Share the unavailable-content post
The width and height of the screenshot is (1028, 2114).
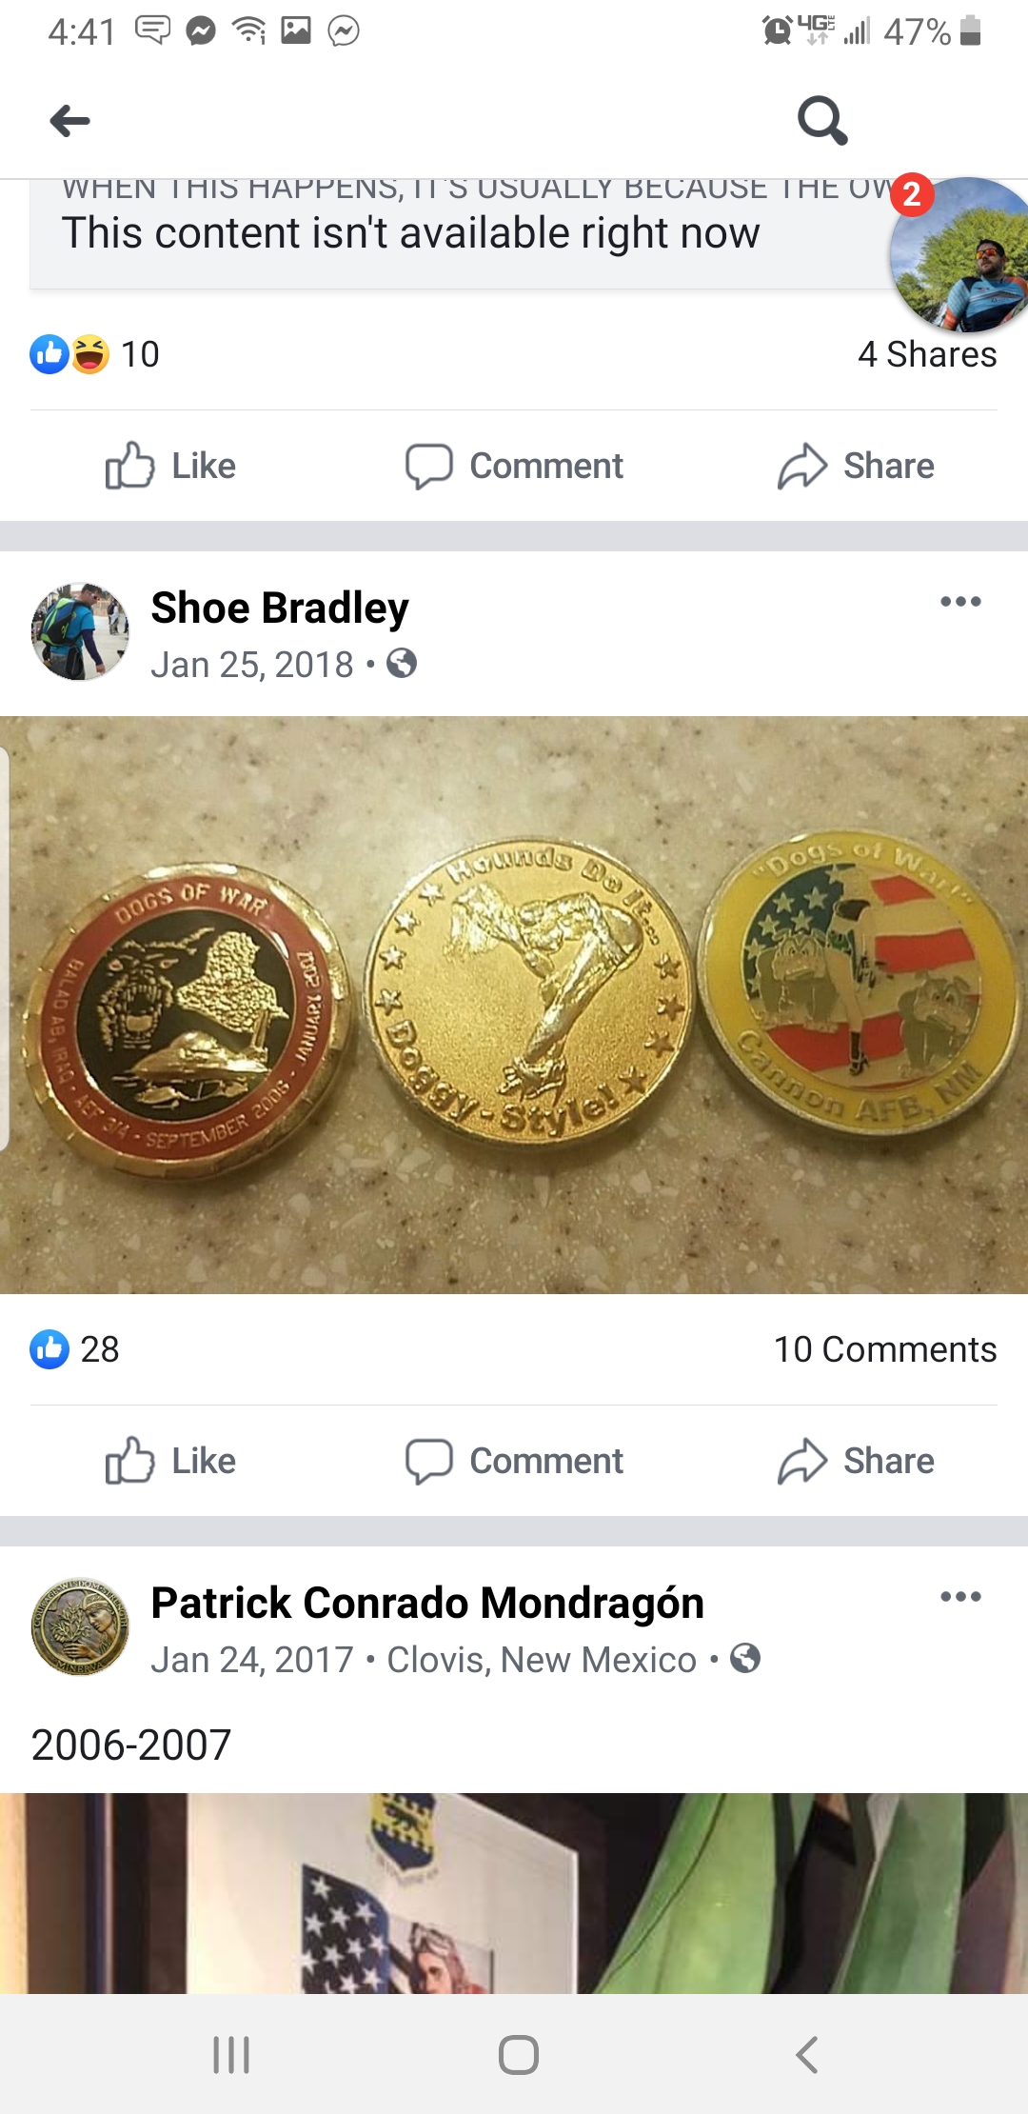pyautogui.click(x=856, y=466)
